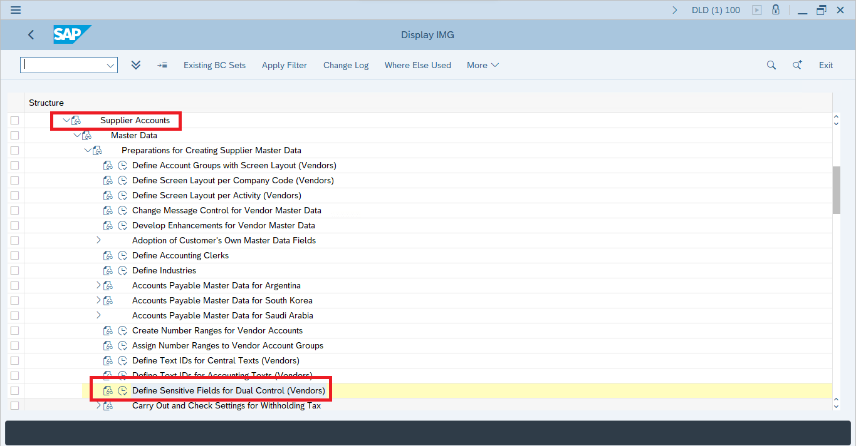
Task: Click the SAP back arrow icon
Action: [31, 35]
